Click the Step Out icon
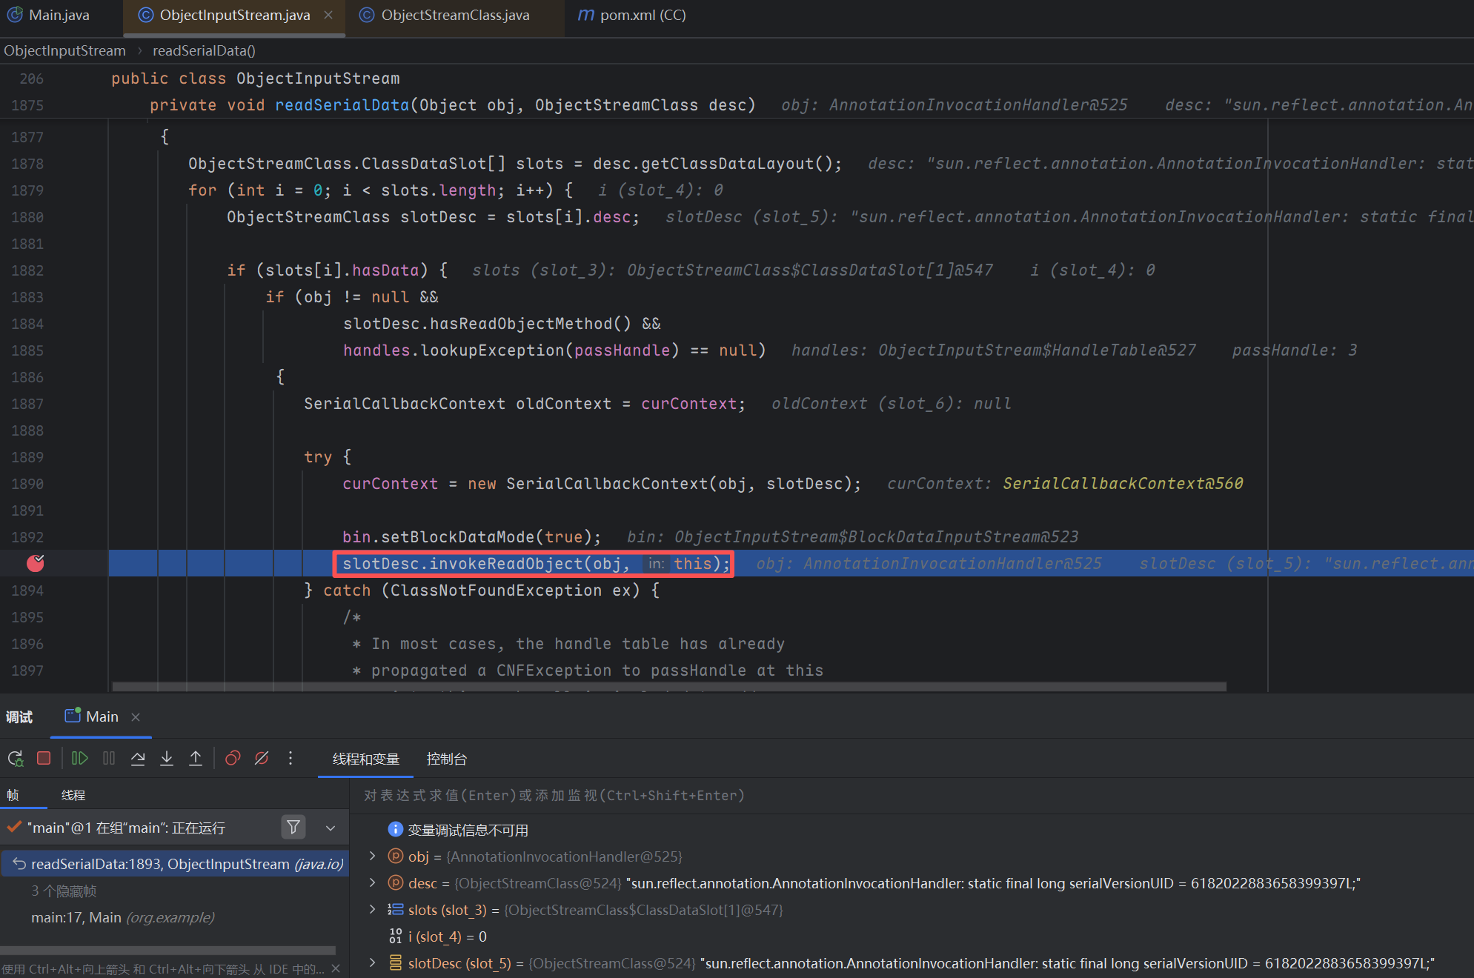The height and width of the screenshot is (978, 1474). tap(196, 758)
